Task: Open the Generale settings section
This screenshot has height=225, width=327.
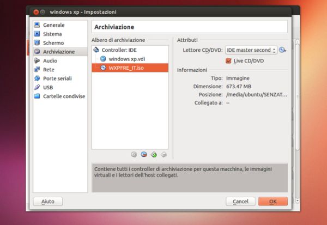Action: (x=53, y=25)
